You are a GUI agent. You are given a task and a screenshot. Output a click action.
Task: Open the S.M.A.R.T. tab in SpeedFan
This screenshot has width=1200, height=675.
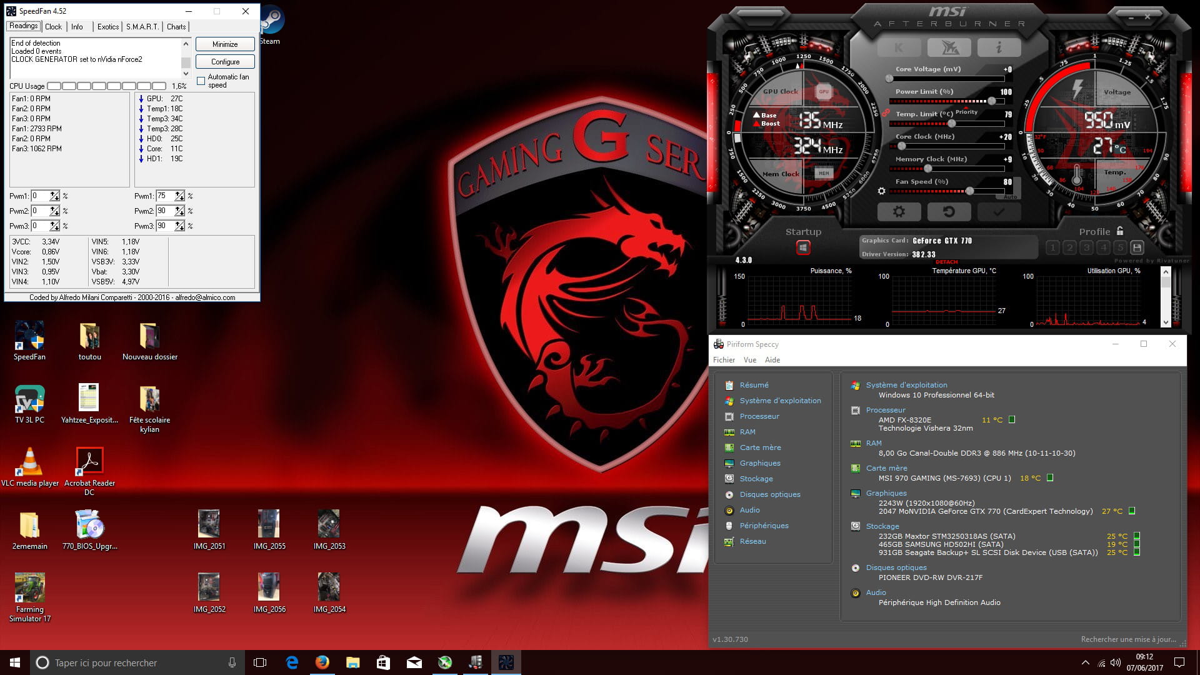(142, 26)
